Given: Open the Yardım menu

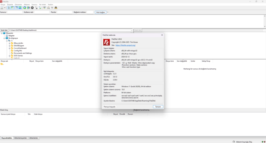Looking at the screenshot, I should (51, 5).
